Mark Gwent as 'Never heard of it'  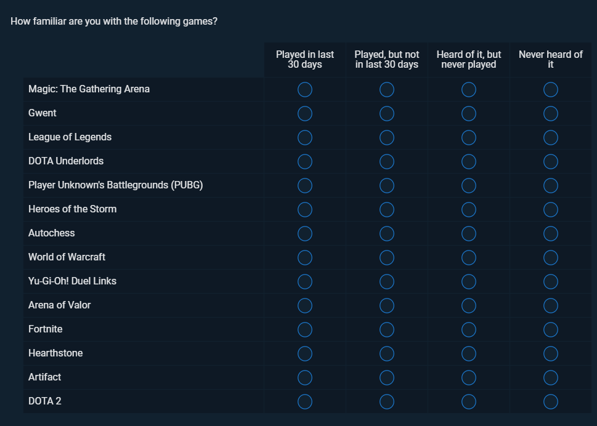point(551,113)
